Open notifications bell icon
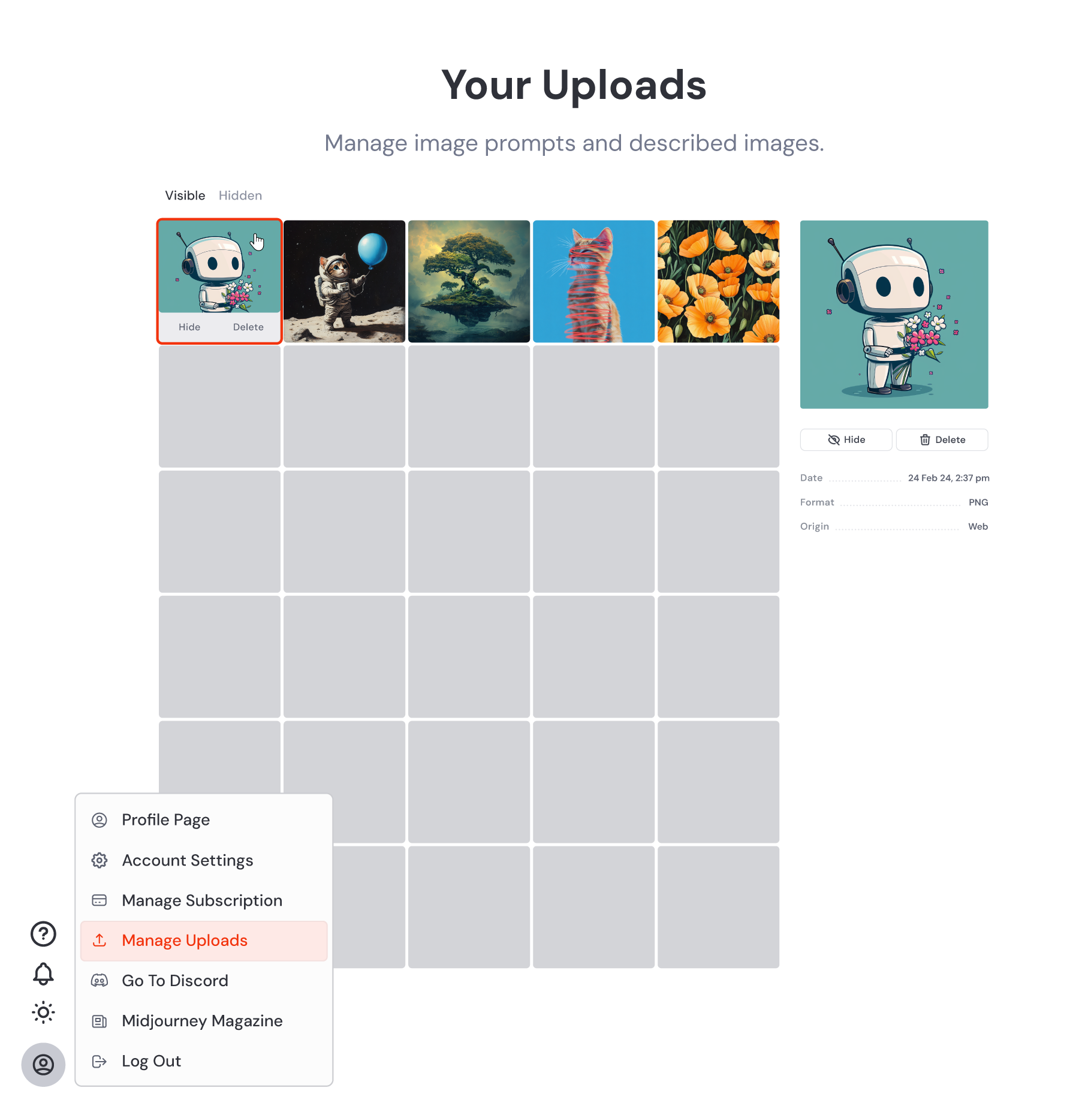Image resolution: width=1079 pixels, height=1115 pixels. (x=43, y=974)
